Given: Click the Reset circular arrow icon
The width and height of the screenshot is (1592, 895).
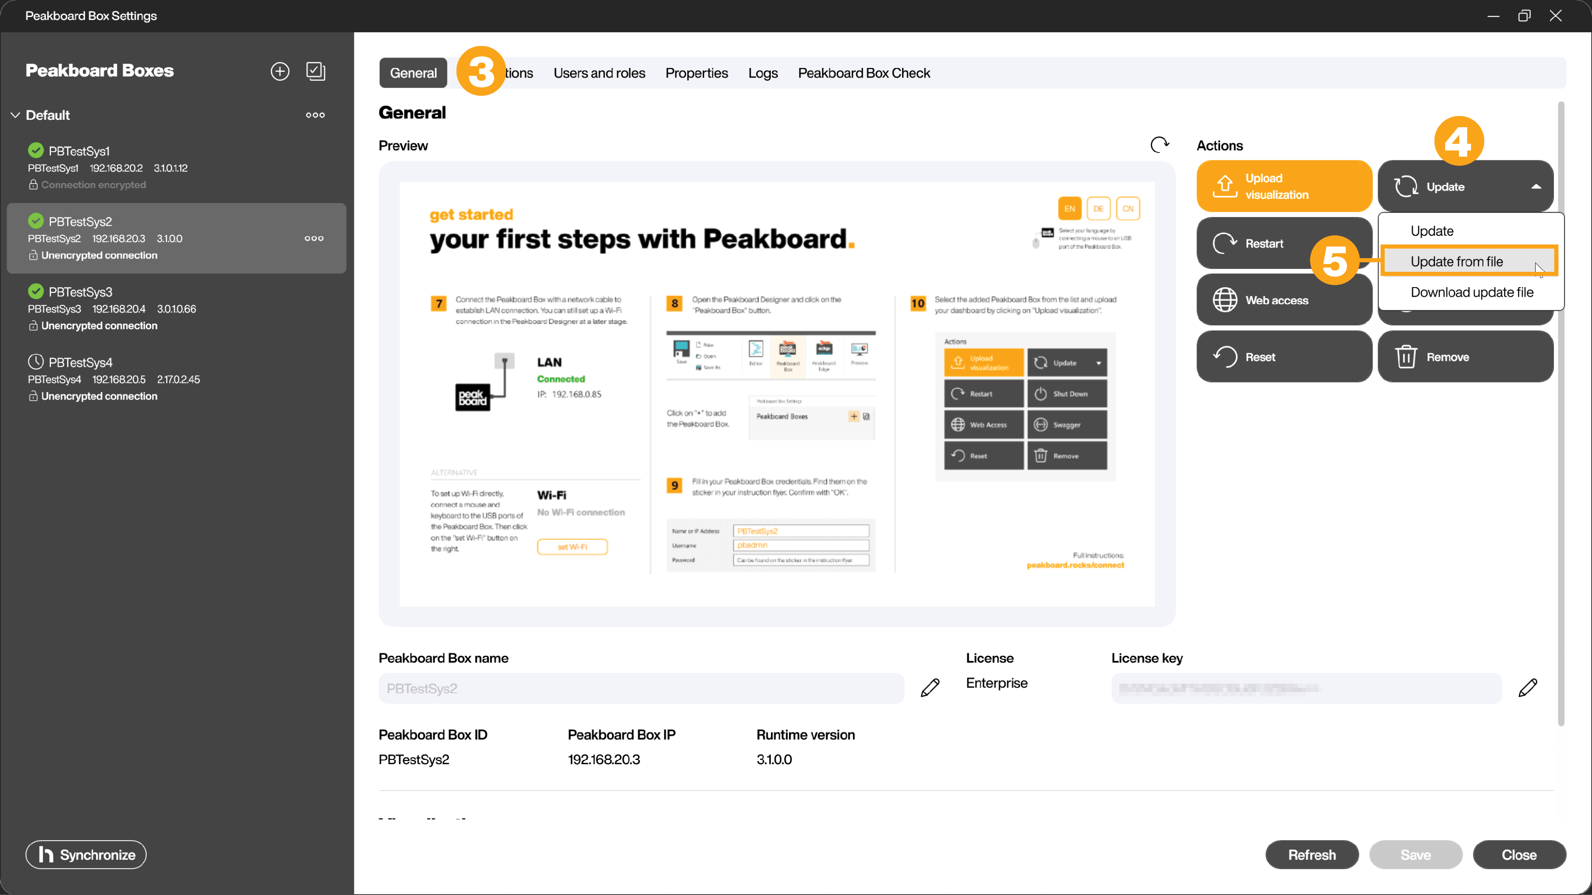Looking at the screenshot, I should point(1225,356).
